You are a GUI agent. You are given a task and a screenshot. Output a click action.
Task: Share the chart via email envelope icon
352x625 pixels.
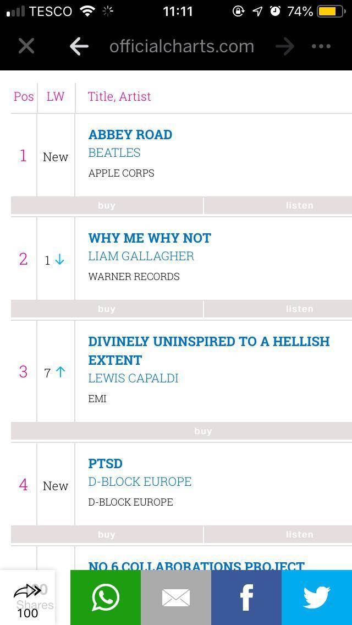(175, 597)
